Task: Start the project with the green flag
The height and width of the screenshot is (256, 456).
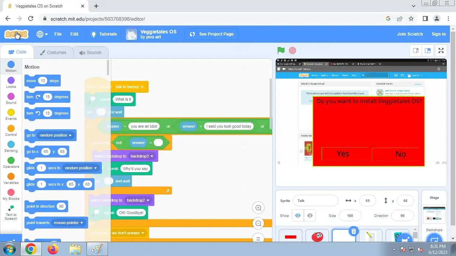Action: pyautogui.click(x=281, y=50)
